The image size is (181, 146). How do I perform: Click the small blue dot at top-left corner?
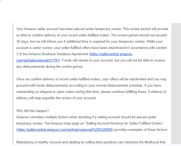coord(1,0)
